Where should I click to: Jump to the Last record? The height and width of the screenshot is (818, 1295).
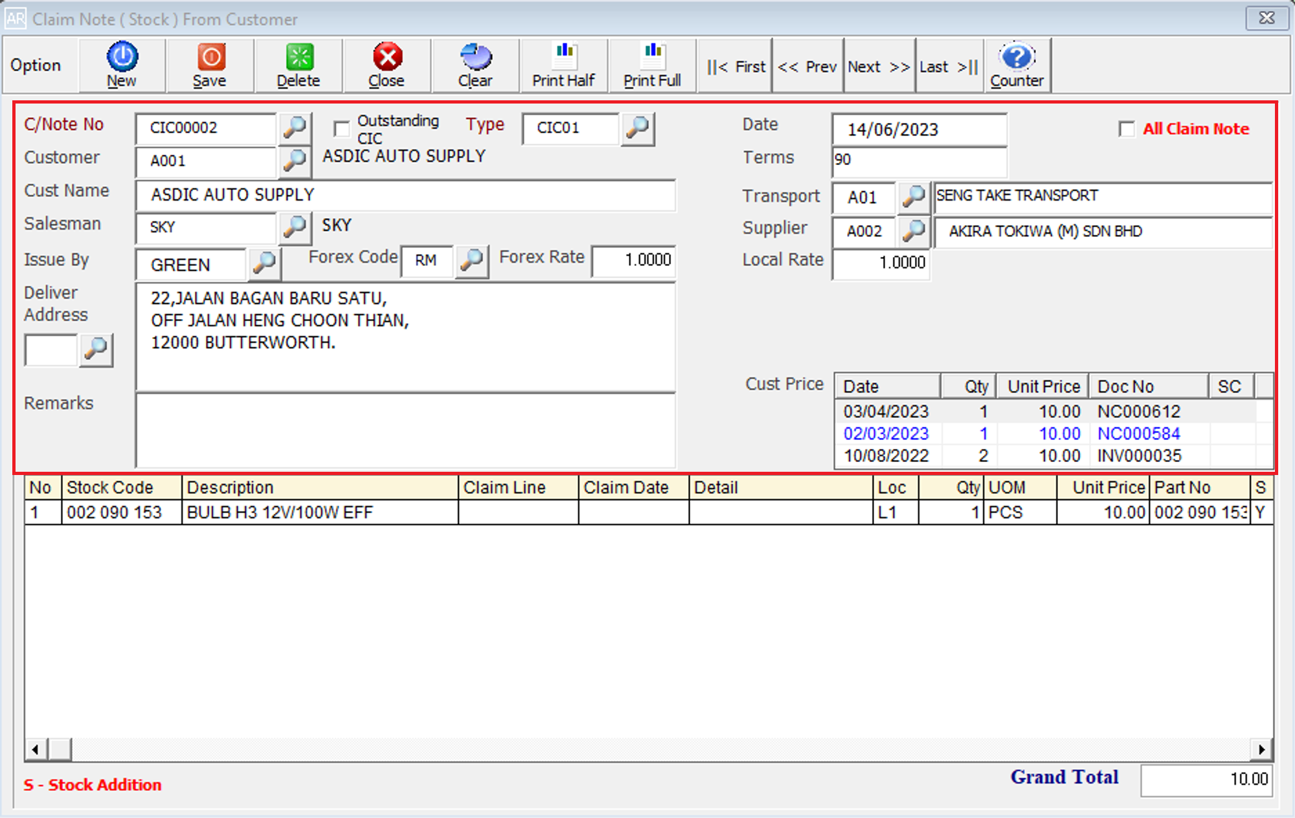pos(949,66)
